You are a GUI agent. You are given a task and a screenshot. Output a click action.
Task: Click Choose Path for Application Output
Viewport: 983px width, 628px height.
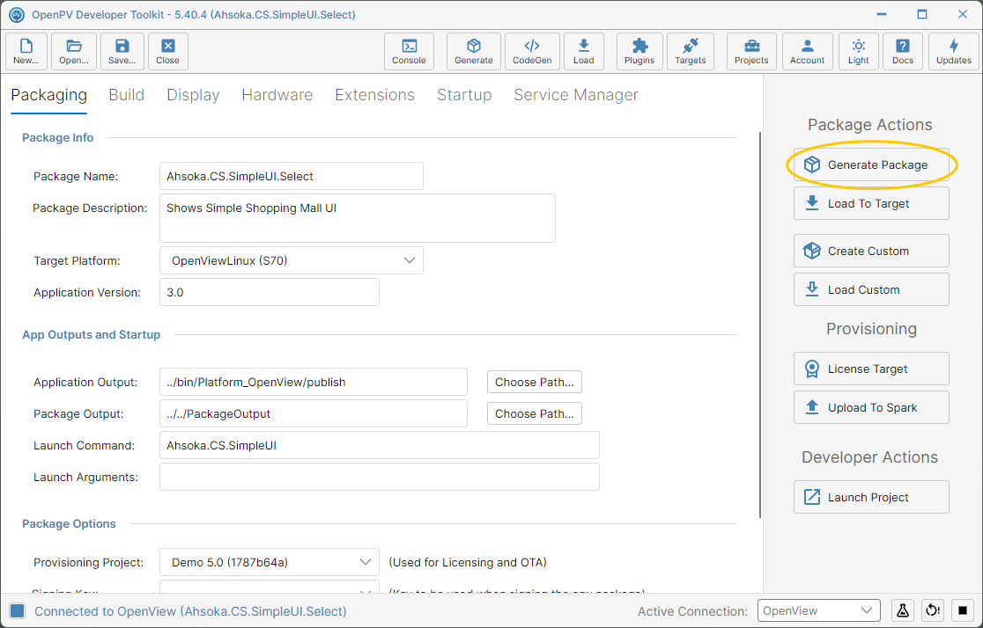(x=535, y=382)
